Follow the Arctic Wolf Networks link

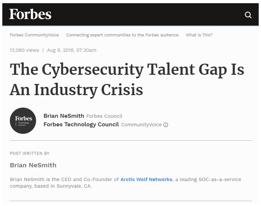click(146, 179)
